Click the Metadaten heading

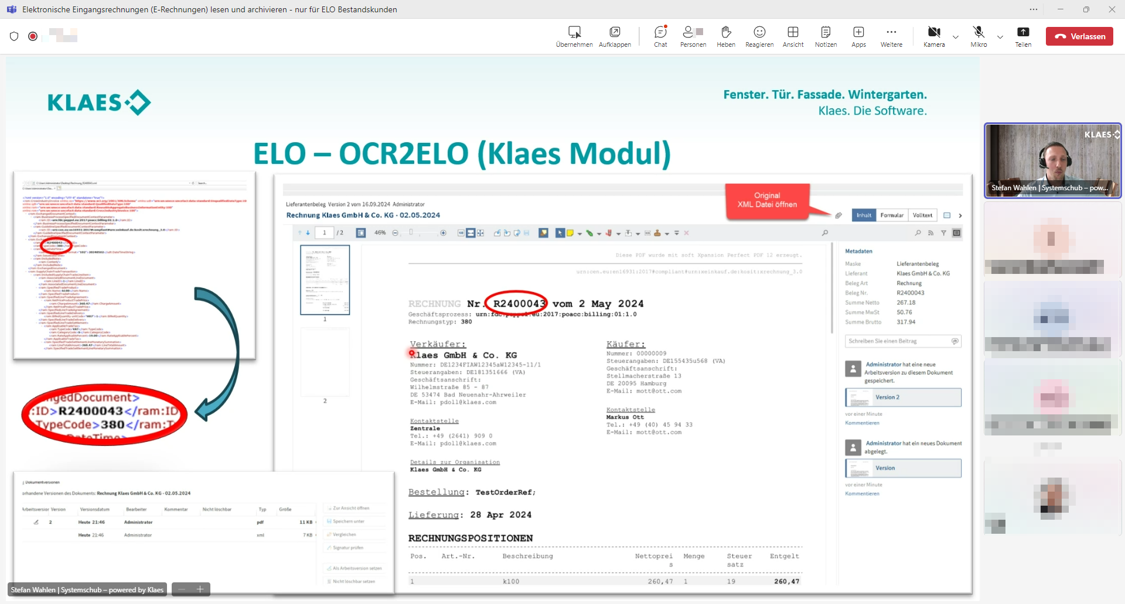858,251
